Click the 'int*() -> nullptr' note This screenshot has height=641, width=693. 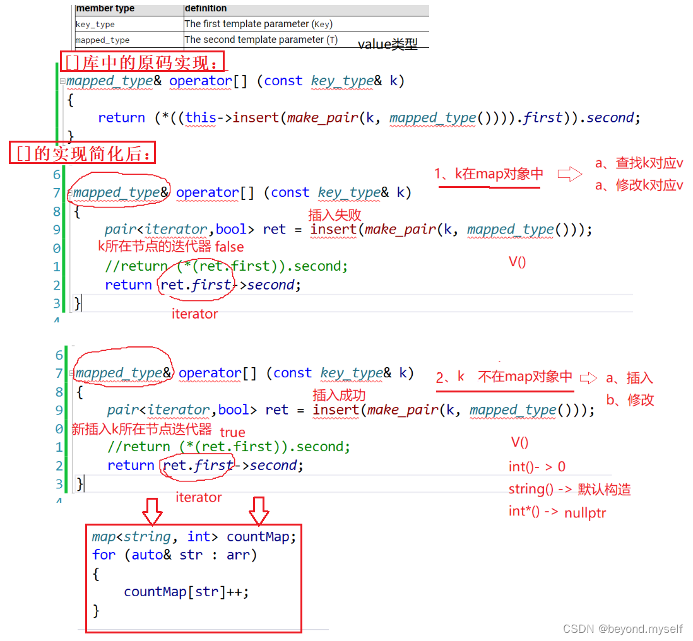pos(557,512)
